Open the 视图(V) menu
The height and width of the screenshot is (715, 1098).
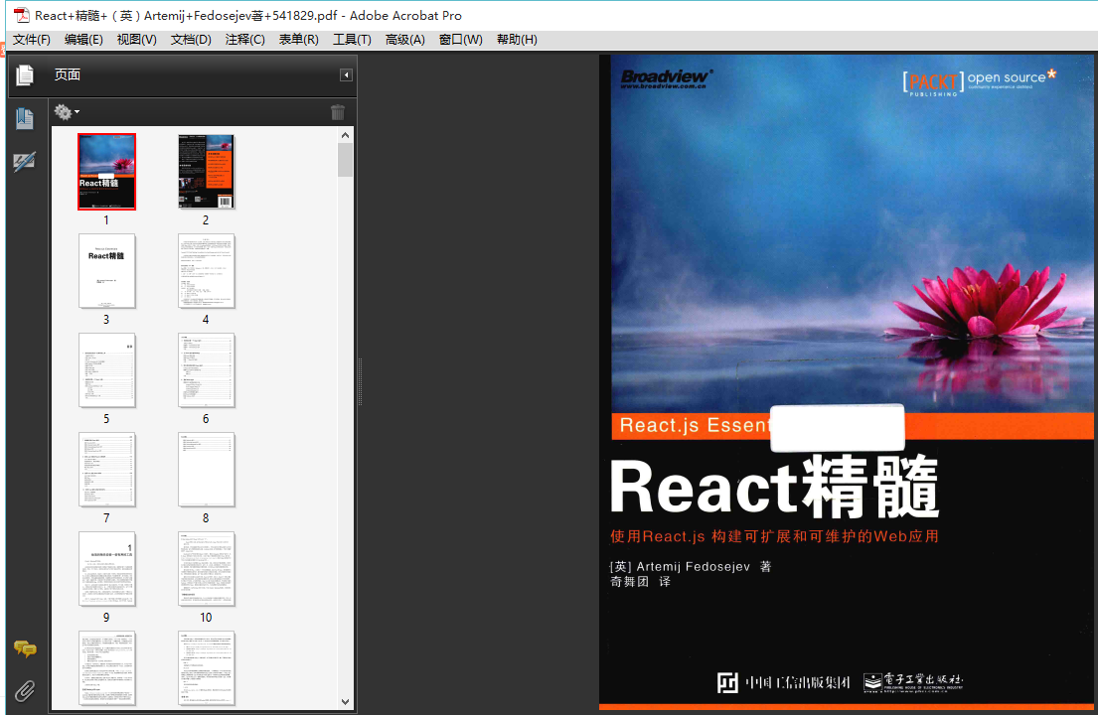(x=136, y=39)
